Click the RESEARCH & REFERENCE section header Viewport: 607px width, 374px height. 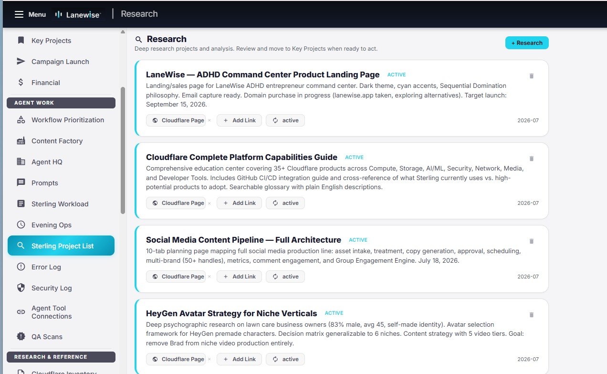point(61,357)
